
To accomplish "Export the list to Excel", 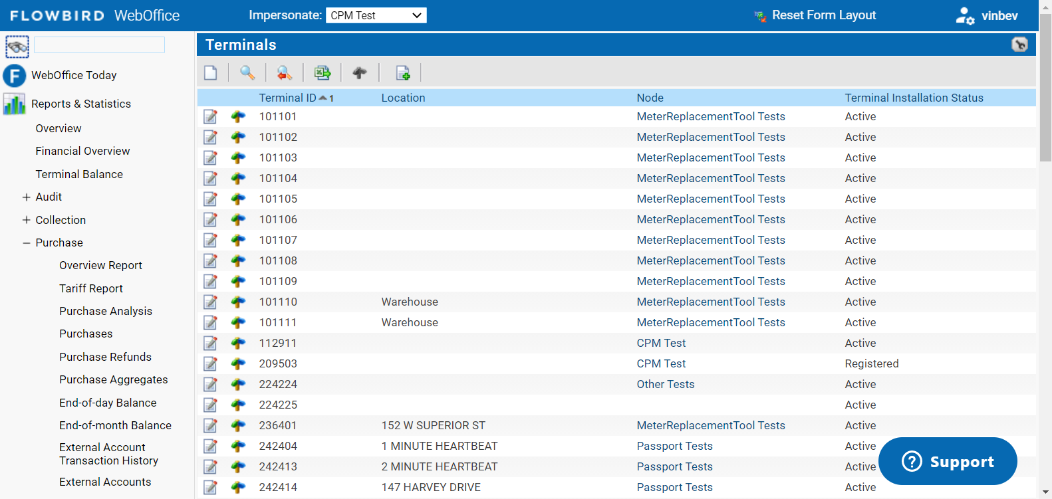I will click(323, 72).
